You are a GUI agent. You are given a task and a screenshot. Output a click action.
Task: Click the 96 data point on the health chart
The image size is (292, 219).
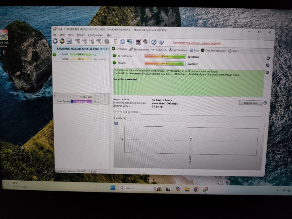tap(191, 139)
